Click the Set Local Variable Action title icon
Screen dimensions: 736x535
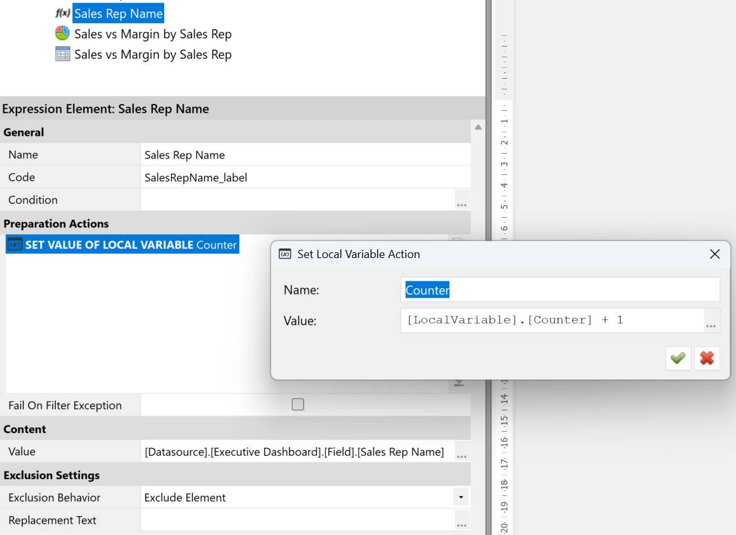click(x=285, y=254)
